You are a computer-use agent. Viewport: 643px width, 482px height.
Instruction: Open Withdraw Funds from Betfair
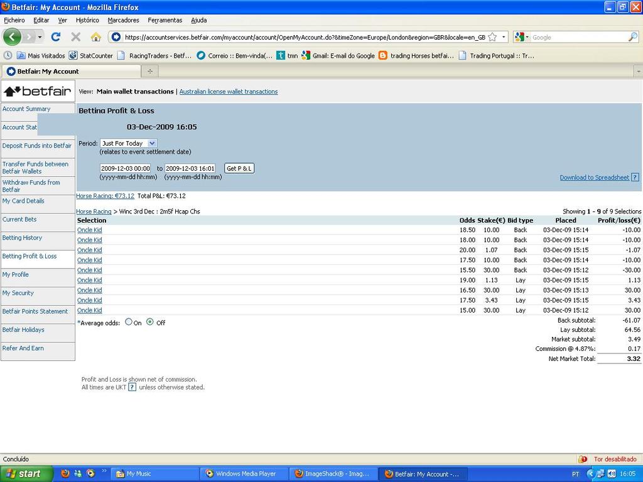pyautogui.click(x=31, y=186)
